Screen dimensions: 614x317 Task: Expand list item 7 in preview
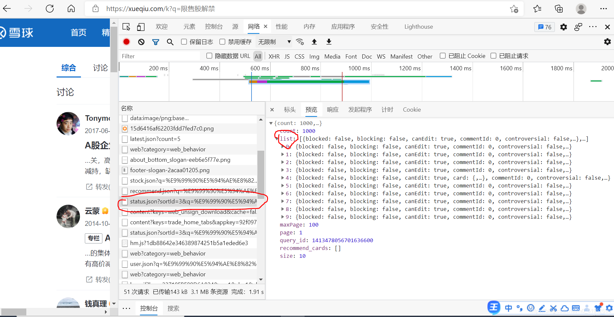coord(282,201)
